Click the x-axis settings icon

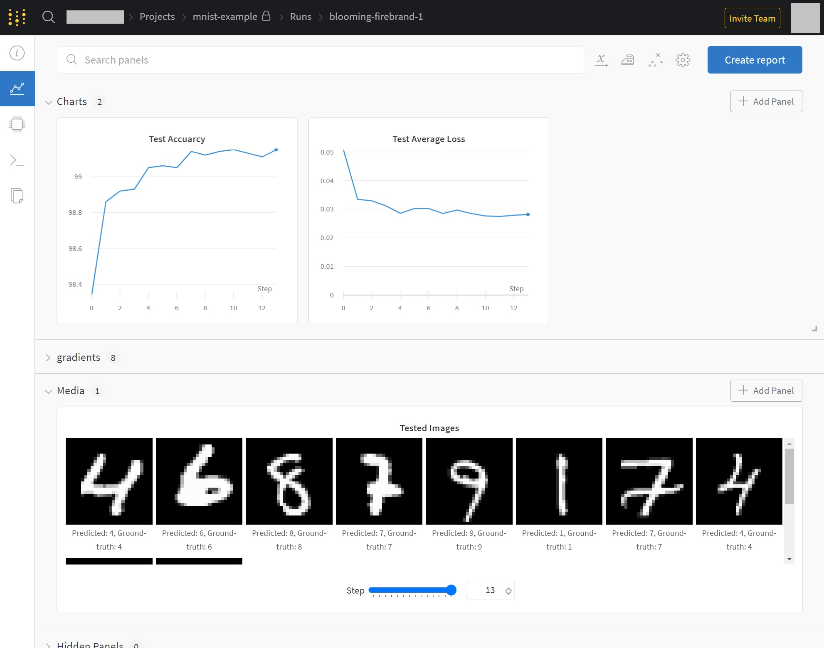(601, 60)
